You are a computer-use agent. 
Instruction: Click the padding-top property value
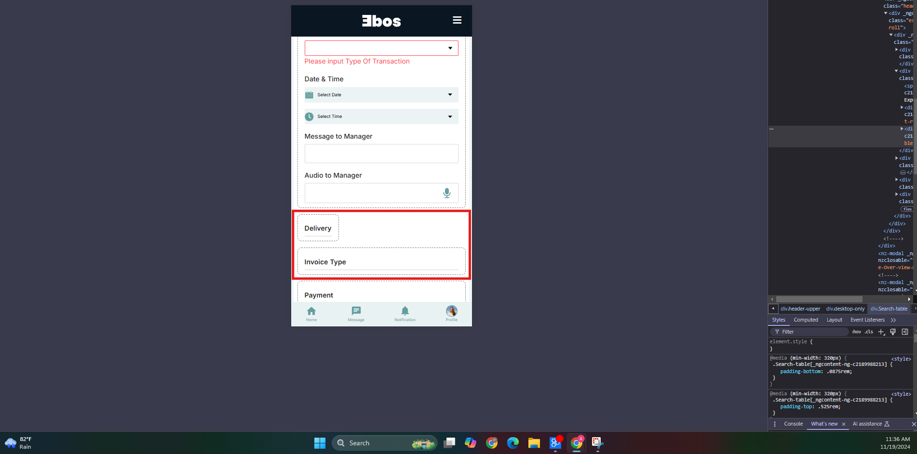(x=829, y=406)
